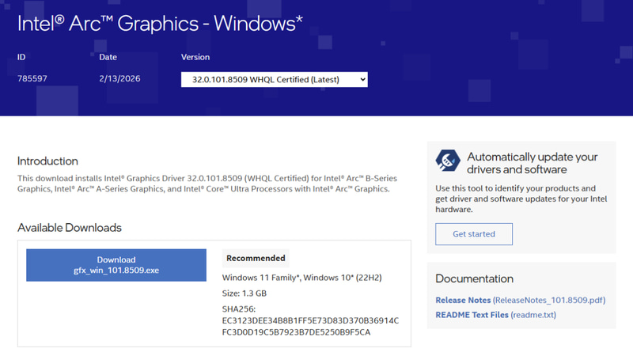This screenshot has width=633, height=356.
Task: Select the ID number 785597
Action: [x=32, y=78]
